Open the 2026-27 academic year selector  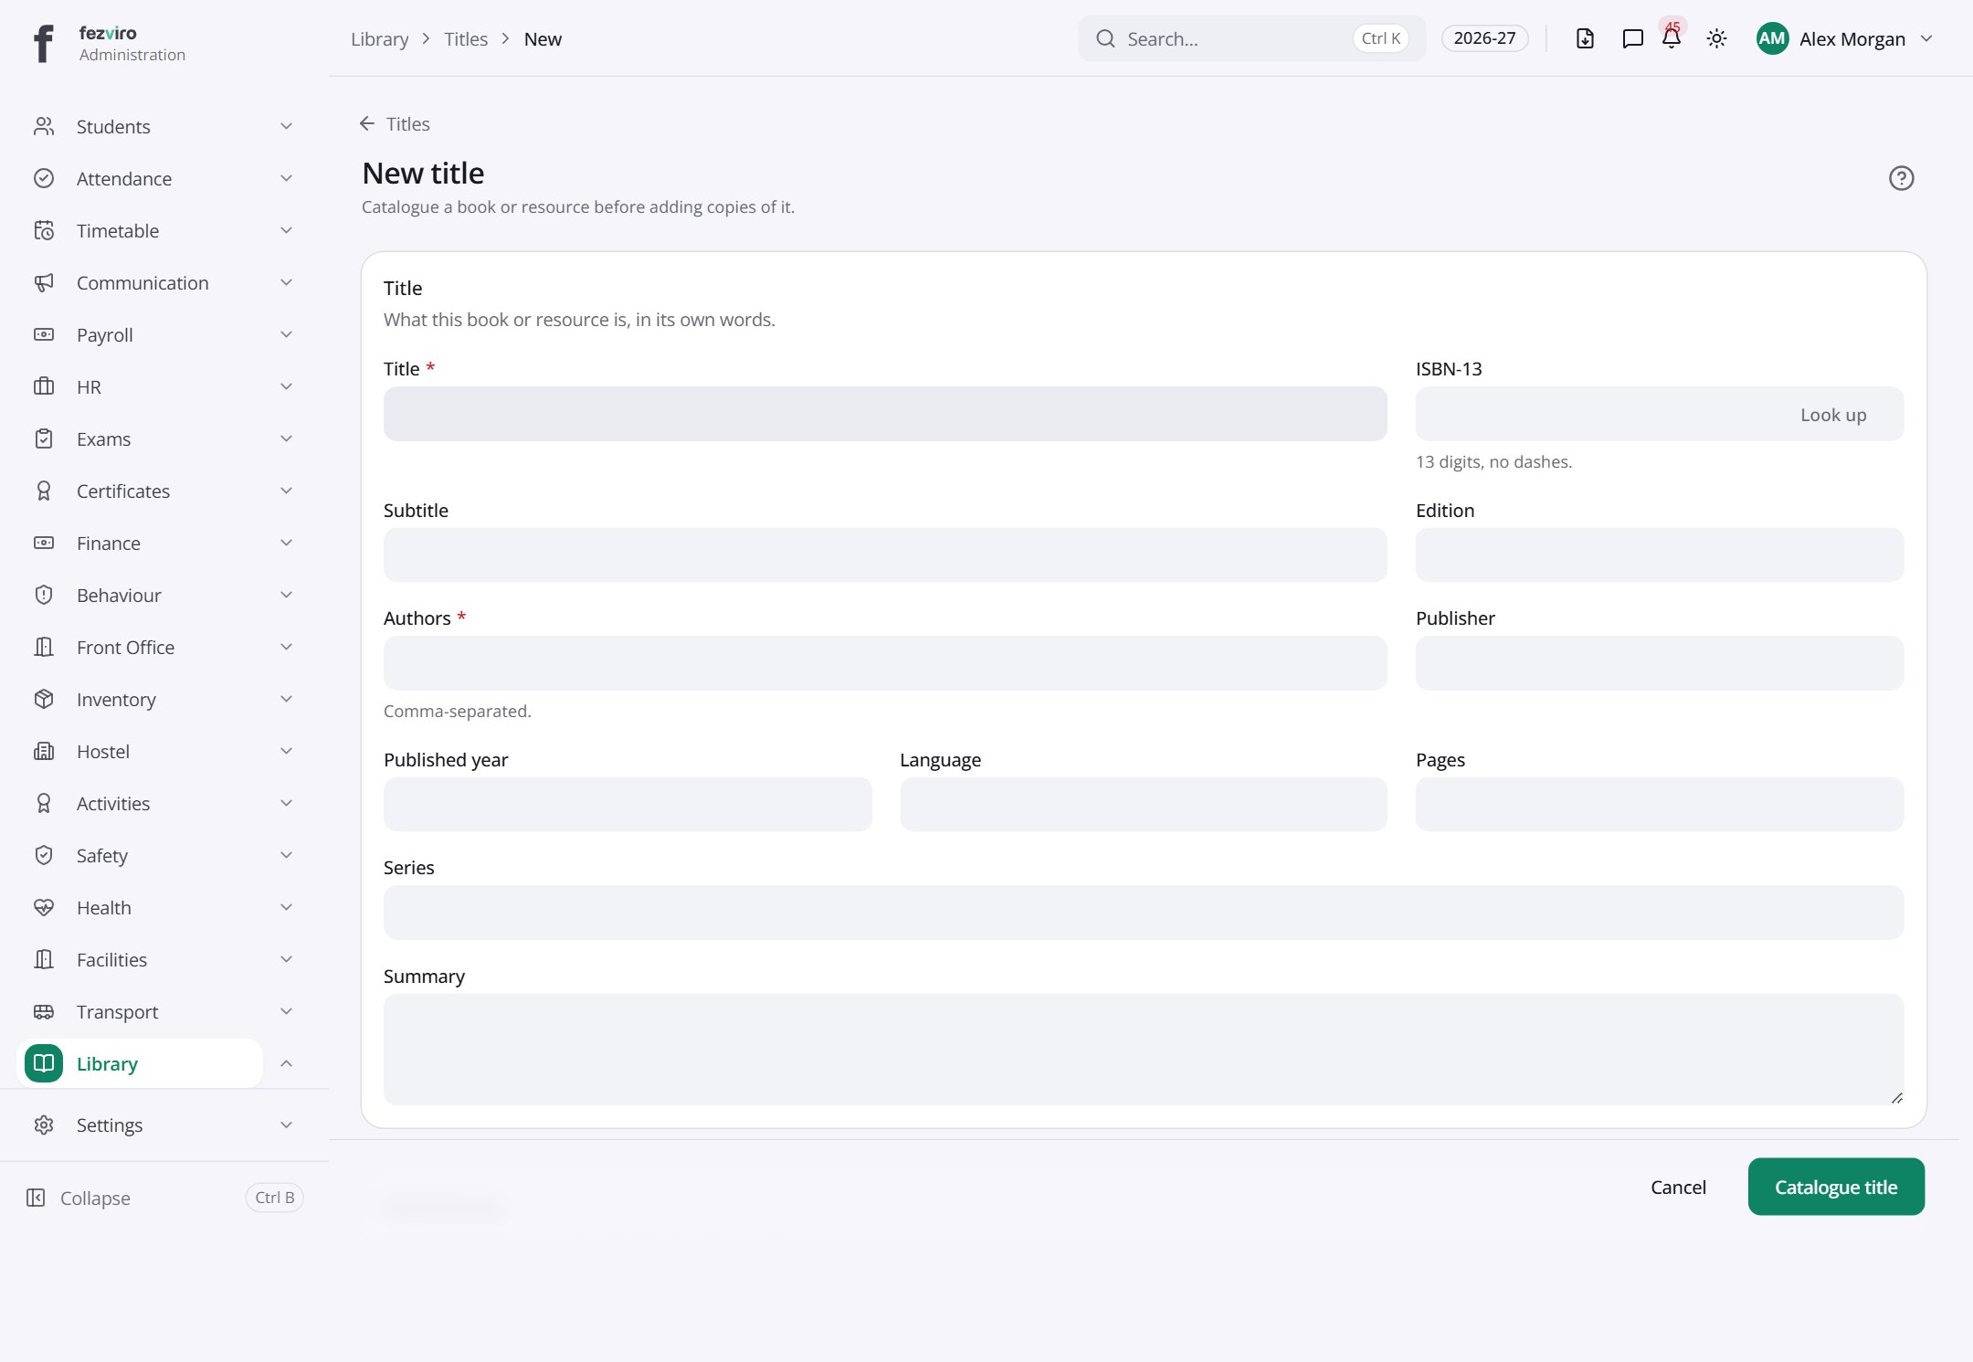click(1484, 38)
